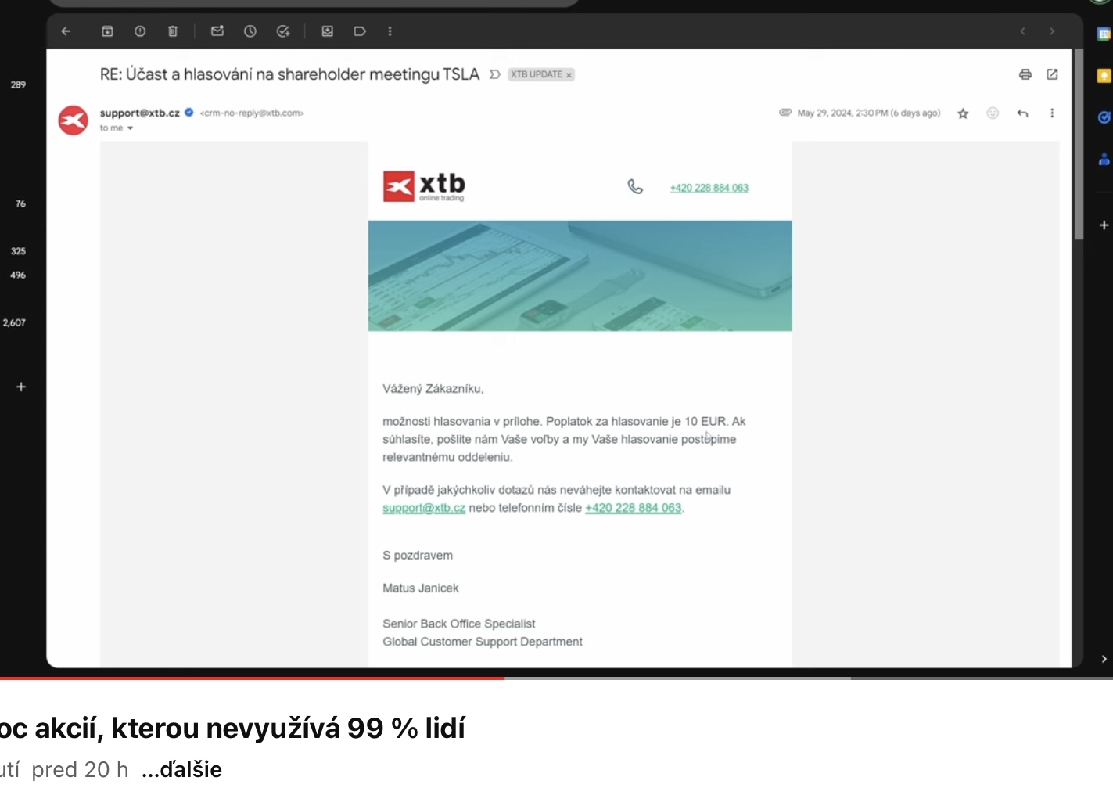Add email to Tasks

pos(283,31)
